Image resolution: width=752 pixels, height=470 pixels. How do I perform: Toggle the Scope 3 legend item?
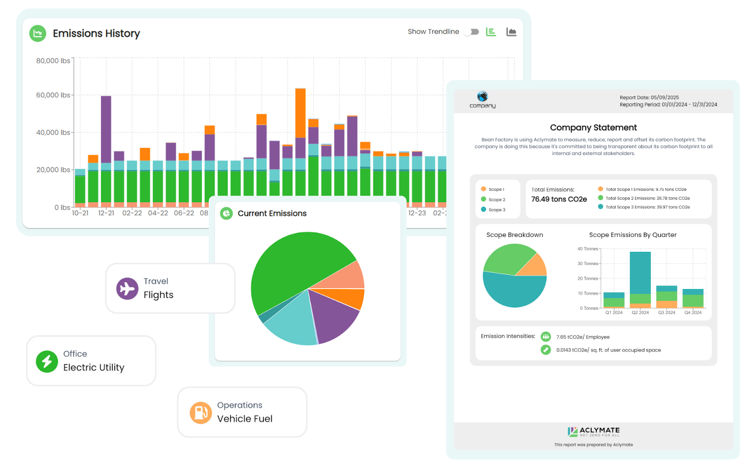click(496, 210)
